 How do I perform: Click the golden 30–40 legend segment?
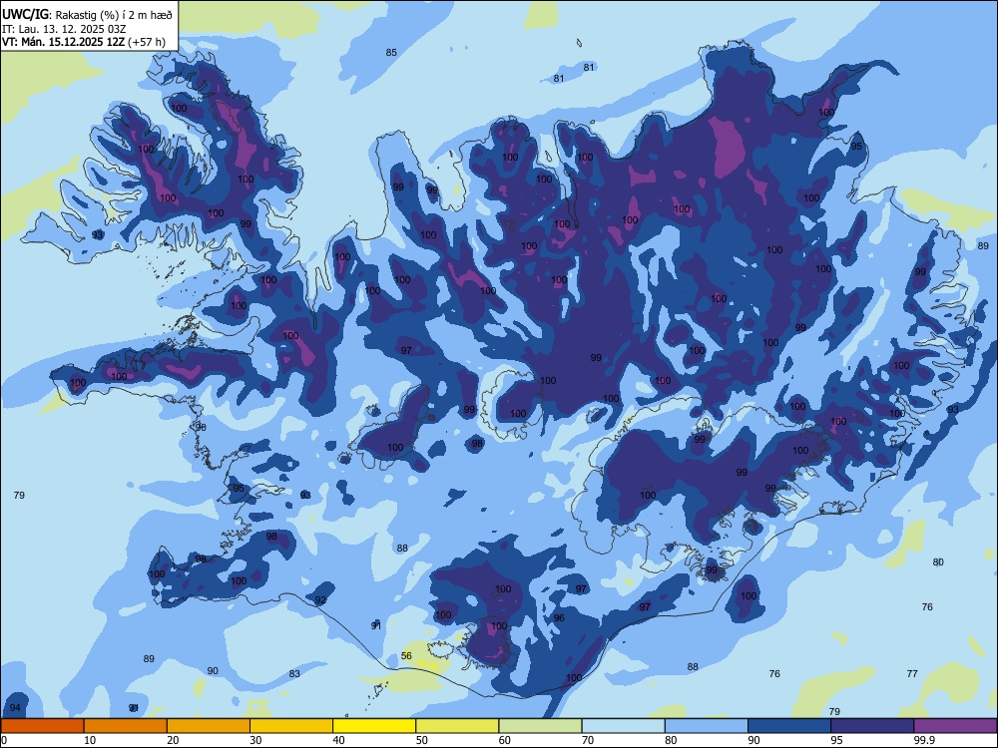291,726
